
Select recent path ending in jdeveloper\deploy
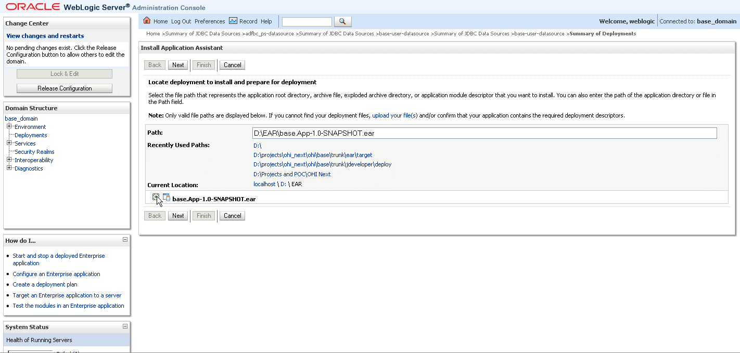322,164
